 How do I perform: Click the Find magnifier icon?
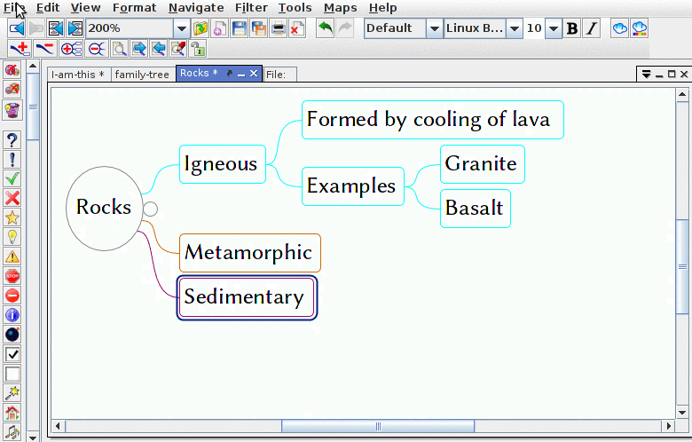(119, 49)
